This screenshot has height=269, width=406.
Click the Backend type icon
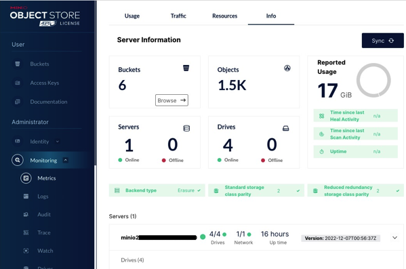pyautogui.click(x=117, y=190)
